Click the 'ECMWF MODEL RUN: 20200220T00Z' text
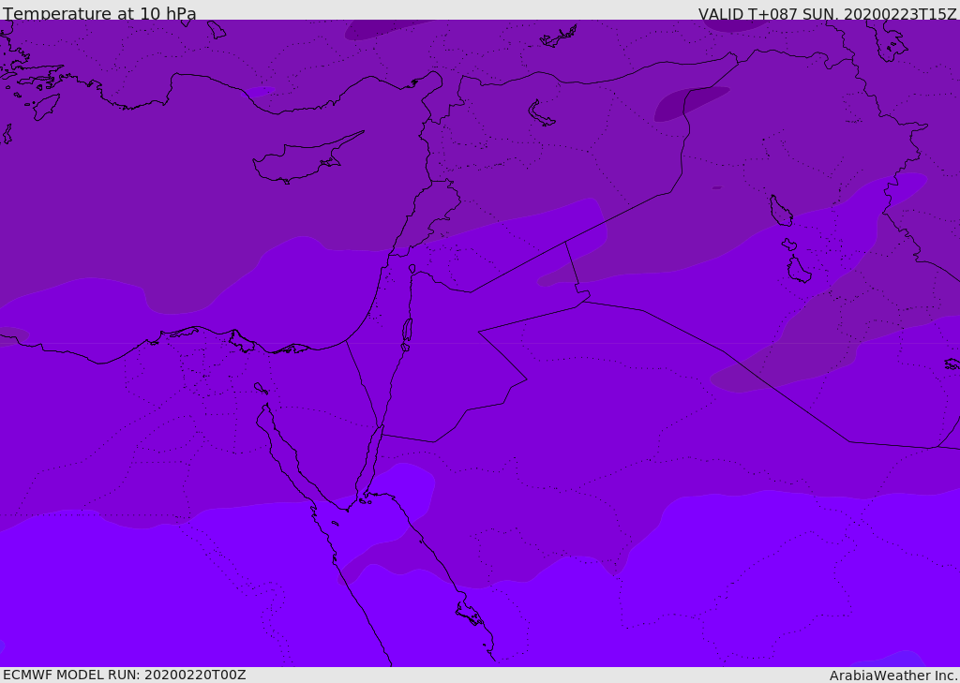This screenshot has height=683, width=960. 125,675
